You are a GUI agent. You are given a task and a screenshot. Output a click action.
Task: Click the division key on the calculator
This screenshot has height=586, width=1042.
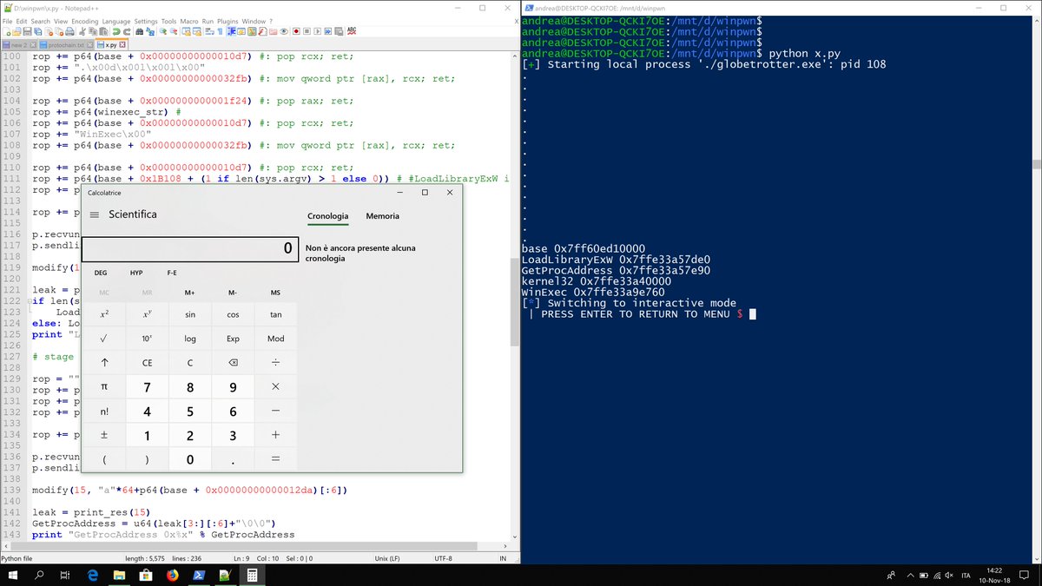coord(276,363)
